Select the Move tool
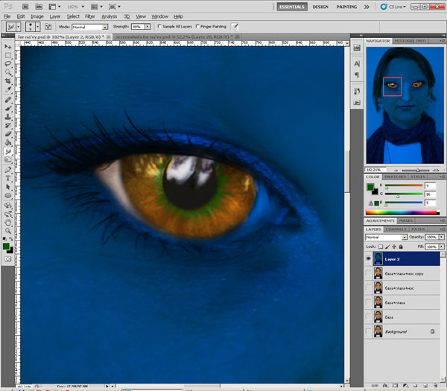The width and height of the screenshot is (447, 391). pyautogui.click(x=7, y=45)
